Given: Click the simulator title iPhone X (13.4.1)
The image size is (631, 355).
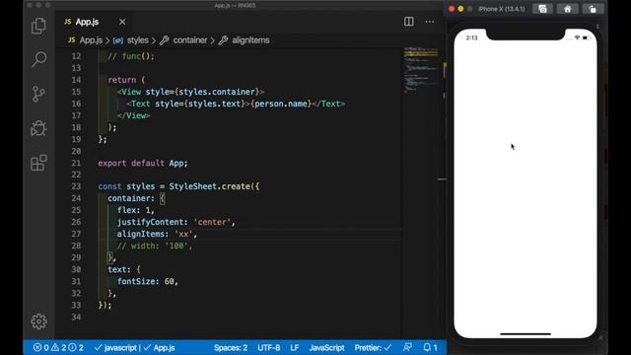Looking at the screenshot, I should point(502,9).
